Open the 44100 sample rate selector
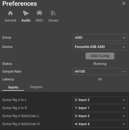The width and height of the screenshot is (129, 130). tap(100, 71)
